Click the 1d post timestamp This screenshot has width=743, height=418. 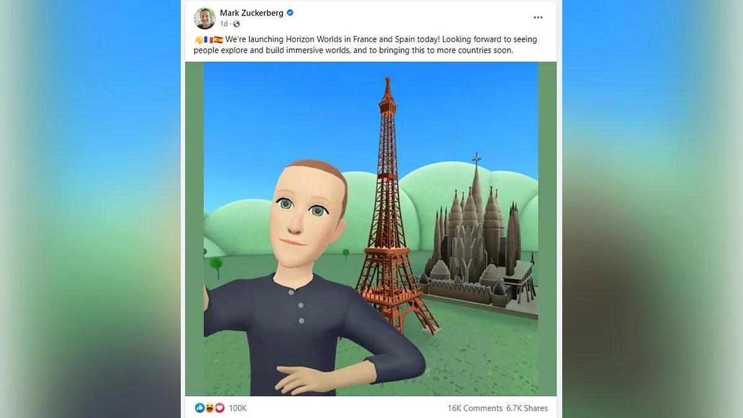pos(224,24)
